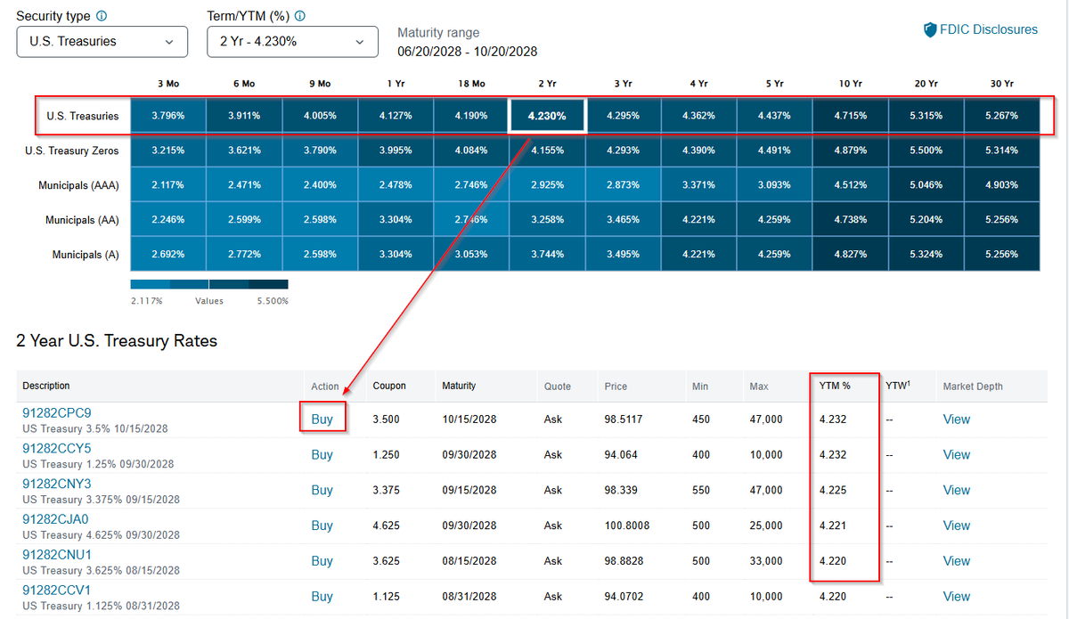This screenshot has height=619, width=1069.
Task: Open CUSIP link 91282CNY3
Action: 57,485
